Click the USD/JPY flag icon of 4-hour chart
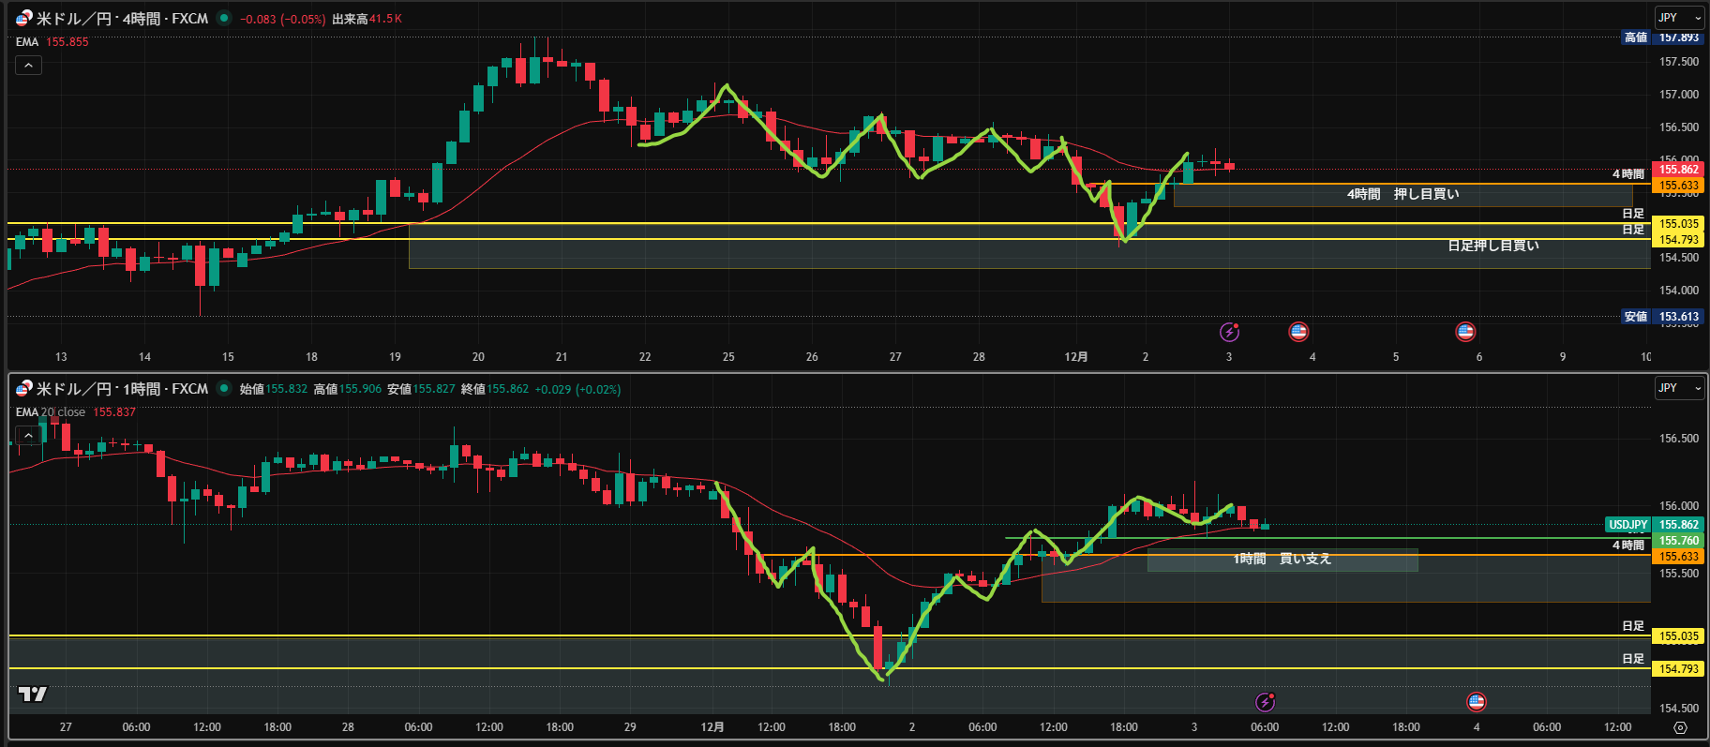The image size is (1710, 747). pos(23,19)
